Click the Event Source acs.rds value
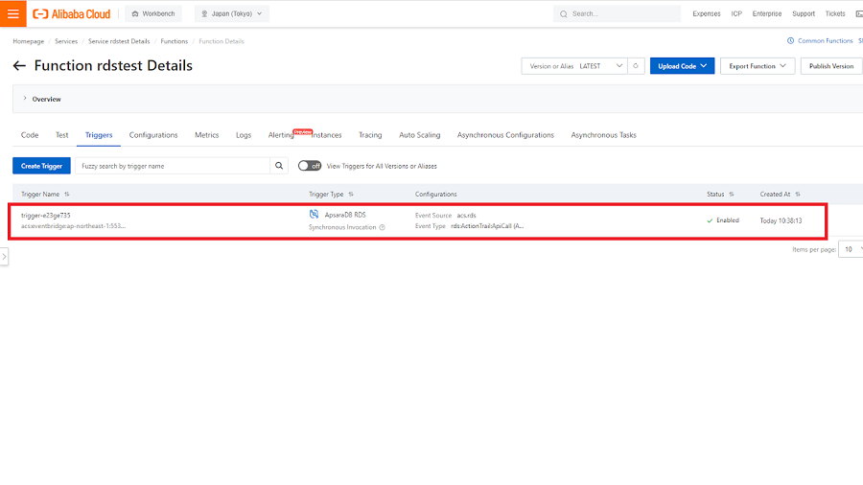 click(466, 216)
